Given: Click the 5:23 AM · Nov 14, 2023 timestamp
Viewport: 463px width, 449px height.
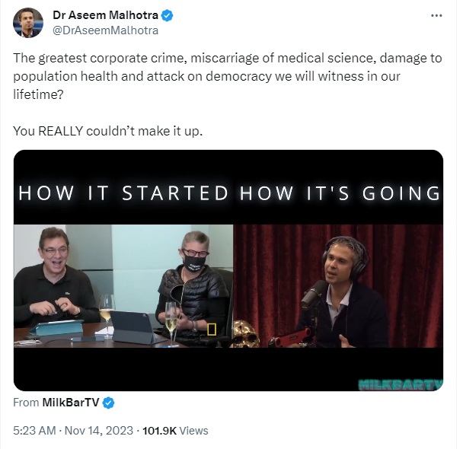Looking at the screenshot, I should tap(73, 431).
